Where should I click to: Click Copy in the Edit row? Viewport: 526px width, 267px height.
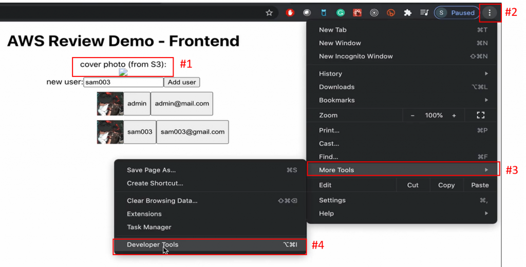coord(446,185)
